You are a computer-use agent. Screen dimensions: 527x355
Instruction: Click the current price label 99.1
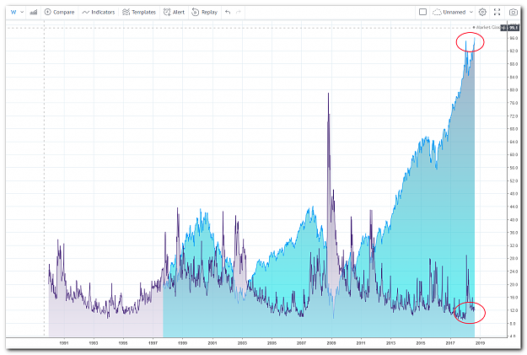coord(513,28)
